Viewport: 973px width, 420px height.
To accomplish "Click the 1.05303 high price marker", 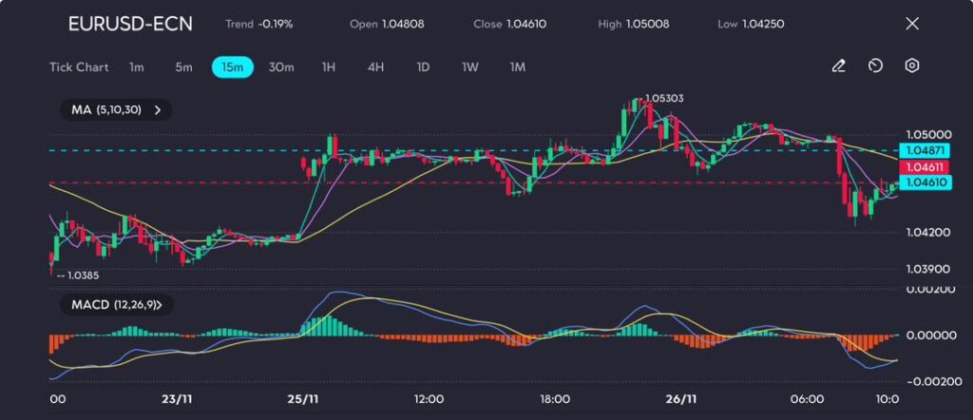I will [663, 98].
